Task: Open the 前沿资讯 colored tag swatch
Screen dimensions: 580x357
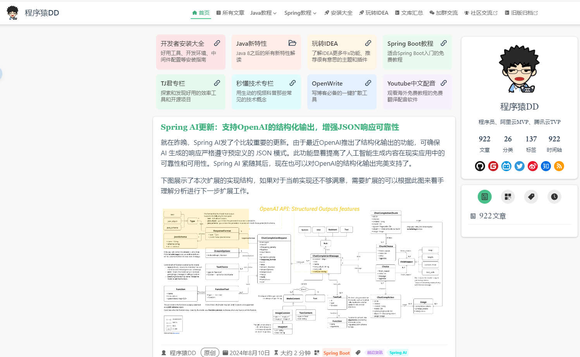Action: 373,353
